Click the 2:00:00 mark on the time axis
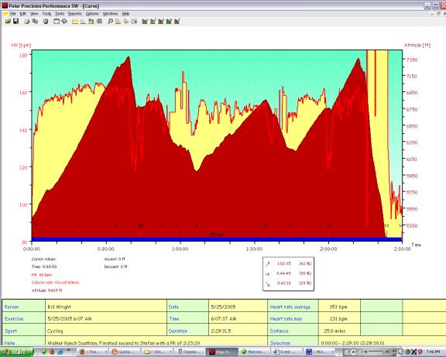446x357 pixels. pos(328,249)
